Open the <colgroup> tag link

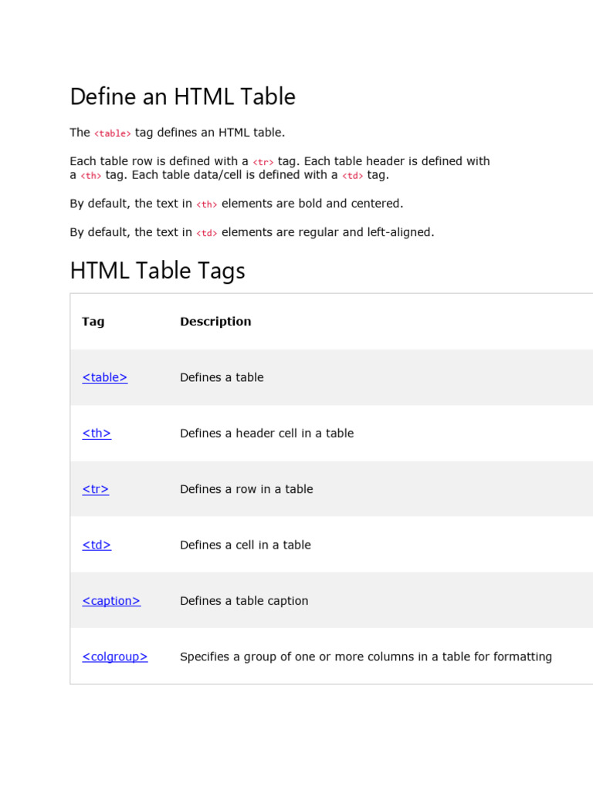pos(115,657)
